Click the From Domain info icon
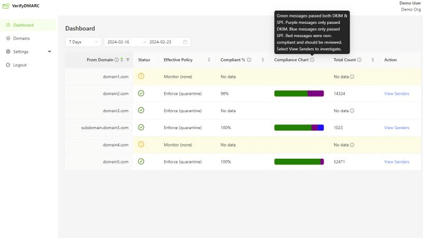 pos(116,60)
